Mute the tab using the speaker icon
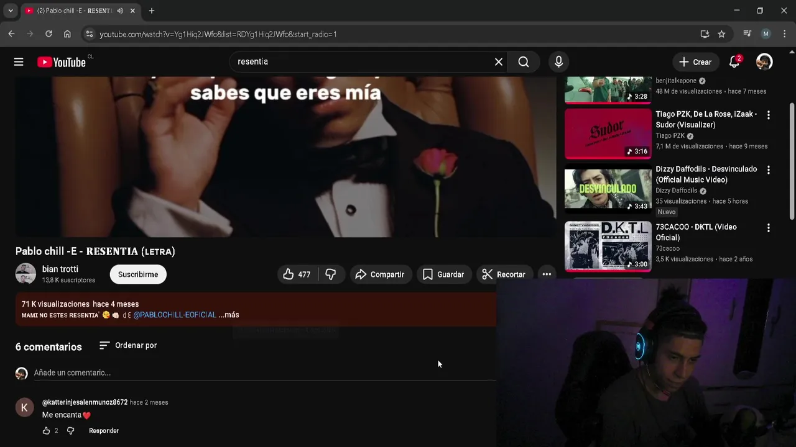 [x=120, y=11]
